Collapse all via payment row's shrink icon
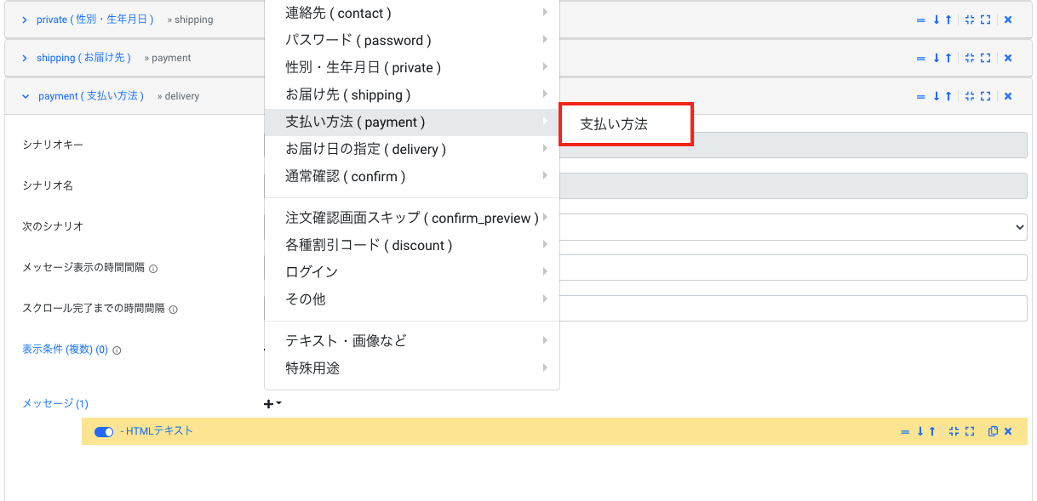This screenshot has width=1037, height=501. pyautogui.click(x=970, y=96)
